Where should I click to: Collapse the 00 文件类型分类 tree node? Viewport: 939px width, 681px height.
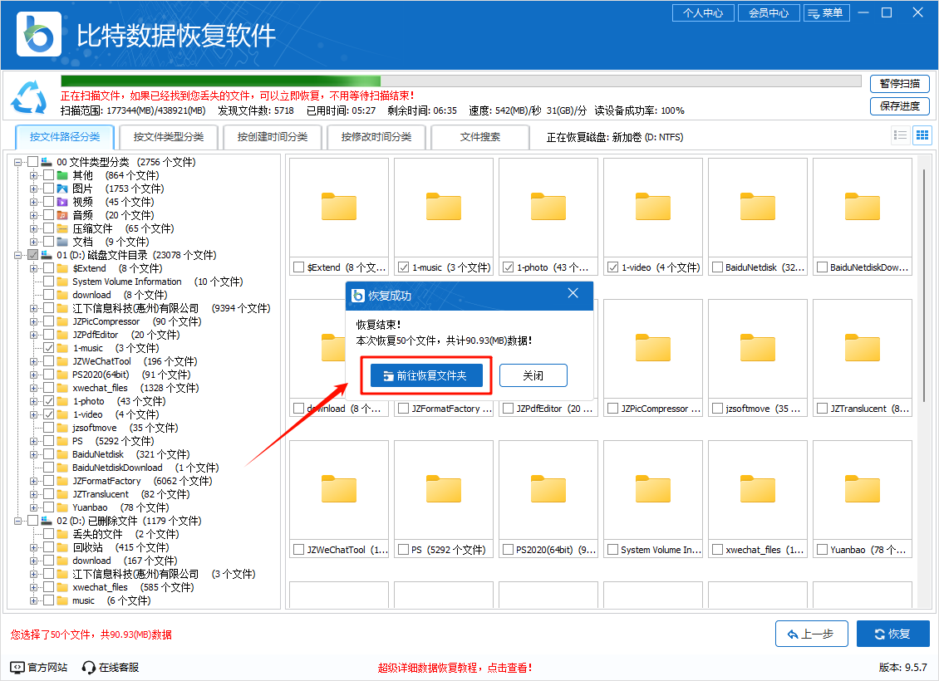(x=18, y=162)
